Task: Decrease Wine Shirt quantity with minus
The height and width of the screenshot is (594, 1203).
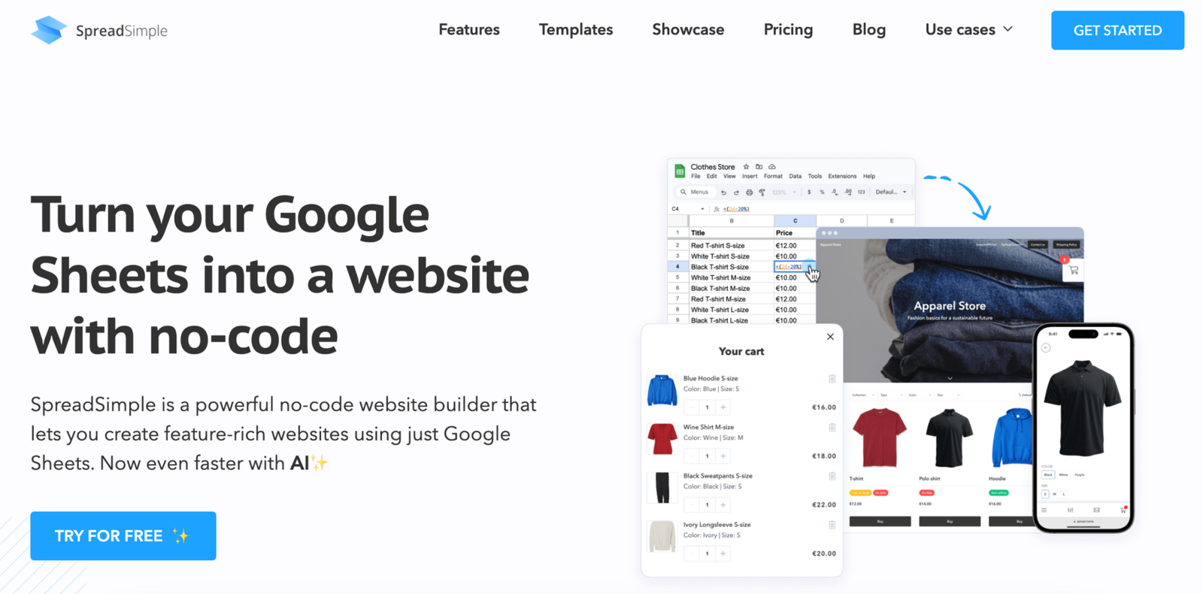Action: click(691, 456)
